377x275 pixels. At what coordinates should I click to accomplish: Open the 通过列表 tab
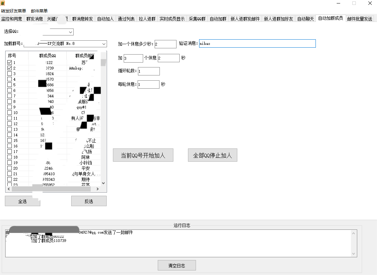click(x=126, y=19)
